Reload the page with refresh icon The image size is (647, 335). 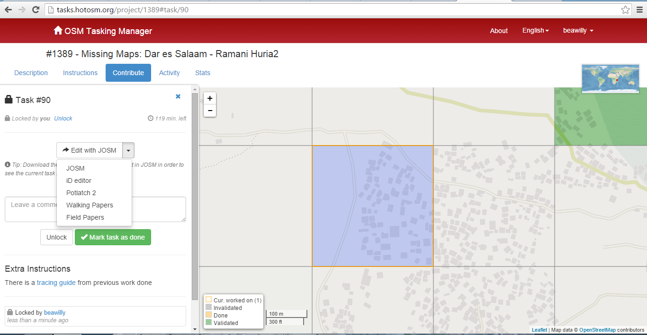point(36,9)
